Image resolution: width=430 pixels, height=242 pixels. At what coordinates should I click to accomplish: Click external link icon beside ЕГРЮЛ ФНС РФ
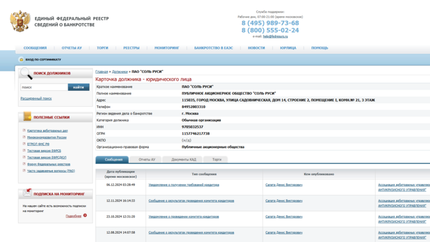click(24, 144)
